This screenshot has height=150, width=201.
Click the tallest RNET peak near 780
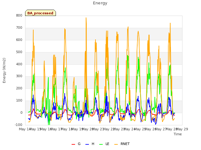point(86,18)
